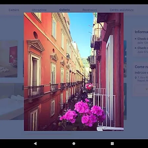Open Android recent apps

pos(112,143)
